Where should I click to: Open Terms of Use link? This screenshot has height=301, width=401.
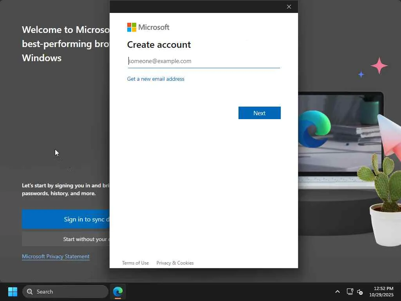point(135,263)
